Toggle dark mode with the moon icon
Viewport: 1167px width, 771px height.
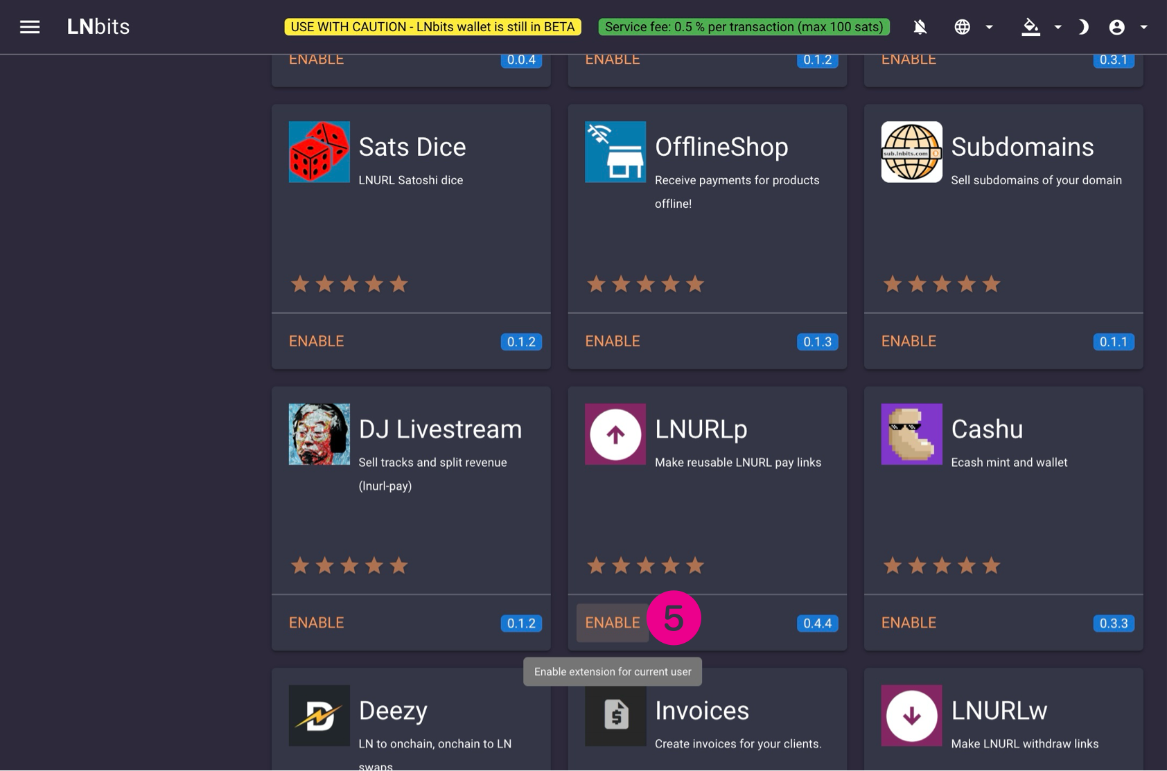click(1083, 27)
